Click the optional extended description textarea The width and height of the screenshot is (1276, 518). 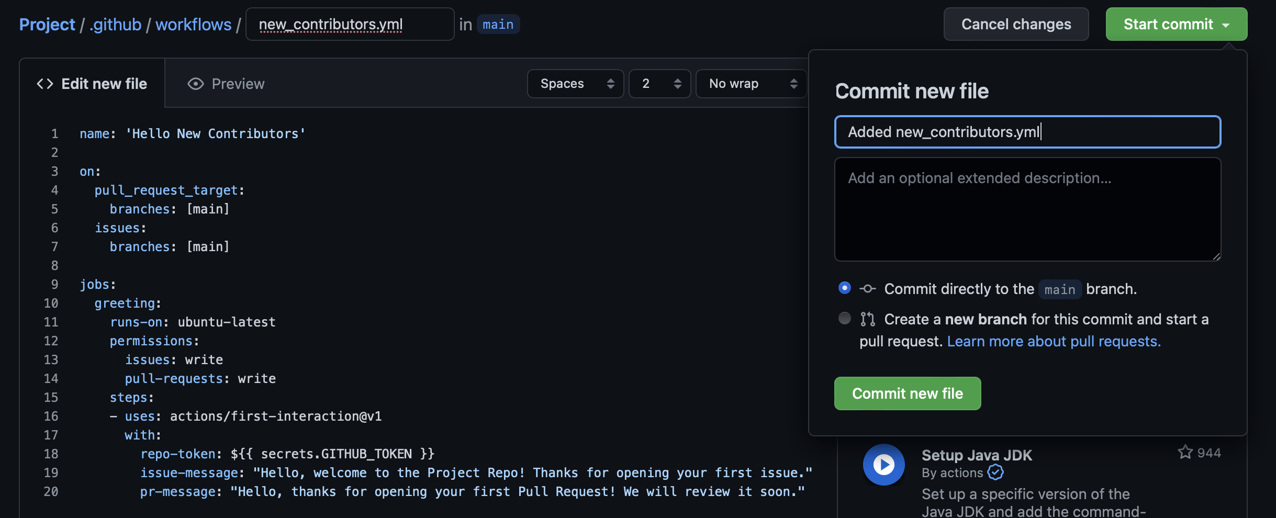click(x=1027, y=209)
